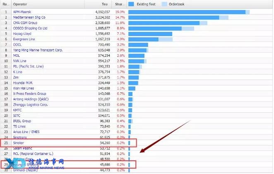Open the KMTC operator link
Viewport: 274px width, 174px height.
[17, 110]
